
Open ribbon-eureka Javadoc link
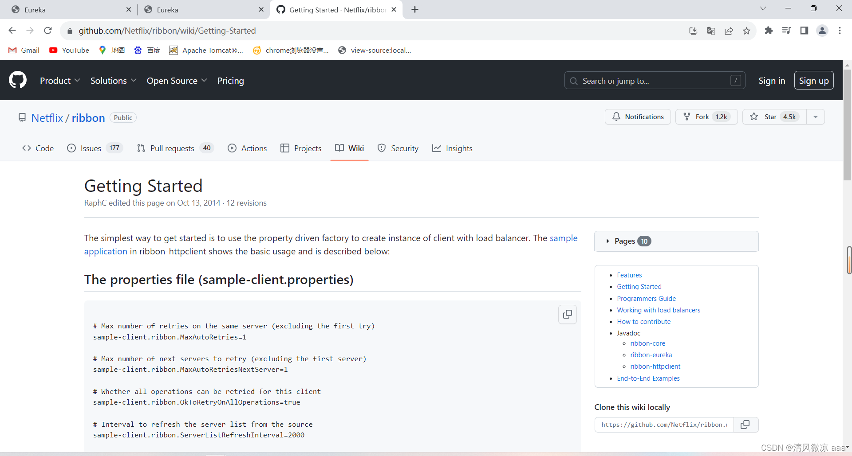click(x=651, y=355)
